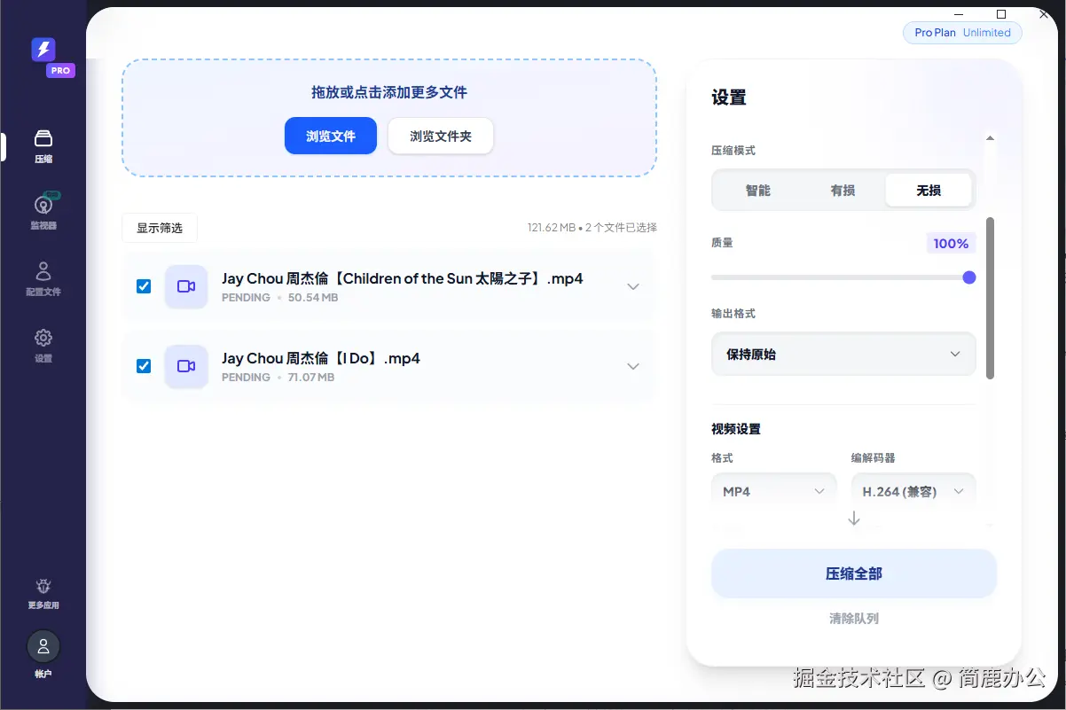Viewport: 1066px width, 710px height.
Task: Select the 有损 compression mode
Action: 843,191
